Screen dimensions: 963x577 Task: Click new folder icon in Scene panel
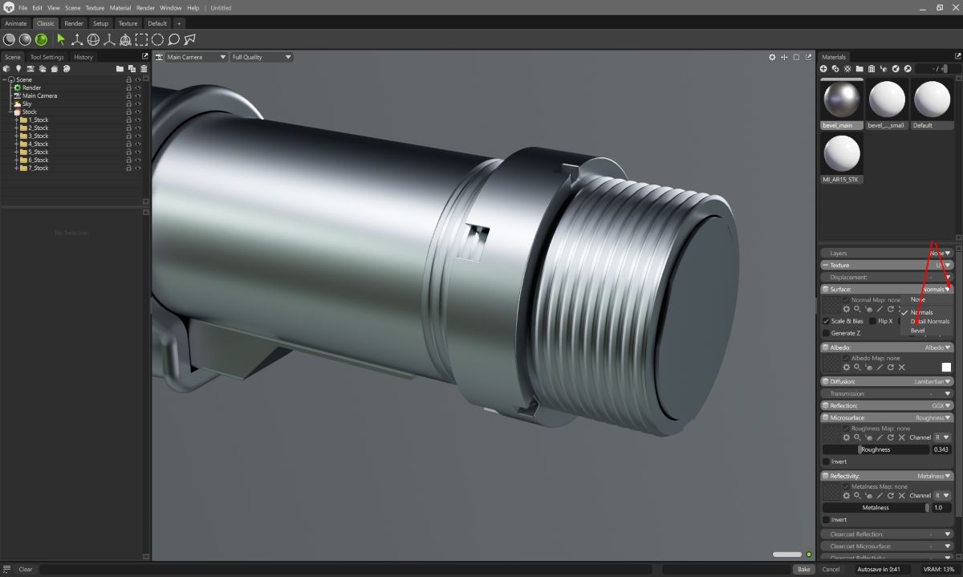(120, 69)
